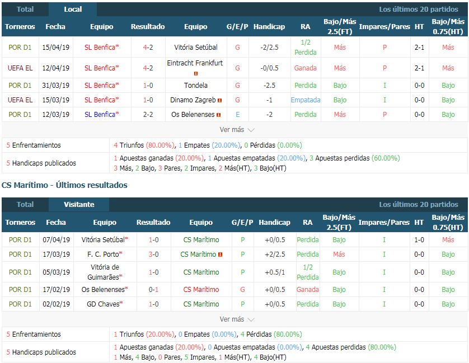Click the red card icon under Eintracht Frankfurt
Screen dimensions: 469x363
pyautogui.click(x=196, y=74)
